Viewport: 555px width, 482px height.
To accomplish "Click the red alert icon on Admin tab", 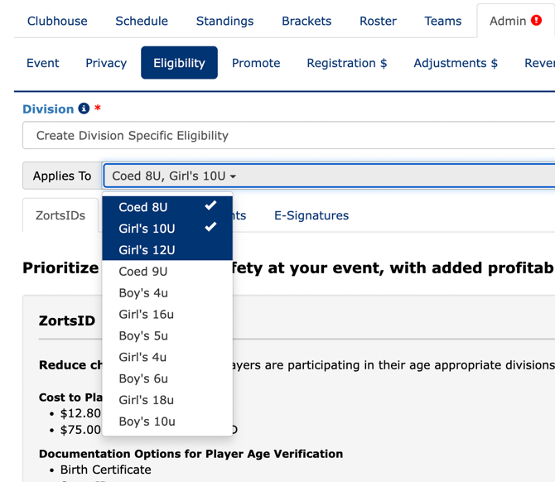I will 536,21.
